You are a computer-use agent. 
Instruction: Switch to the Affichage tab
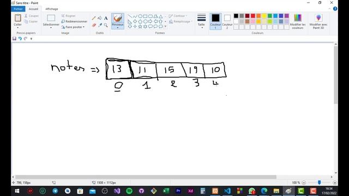click(52, 9)
